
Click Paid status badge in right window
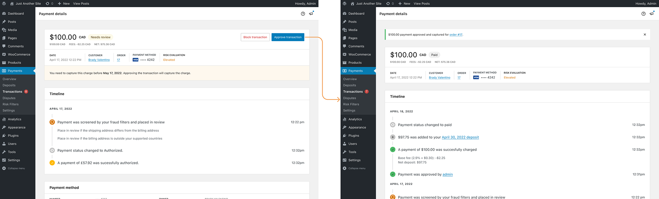click(434, 55)
